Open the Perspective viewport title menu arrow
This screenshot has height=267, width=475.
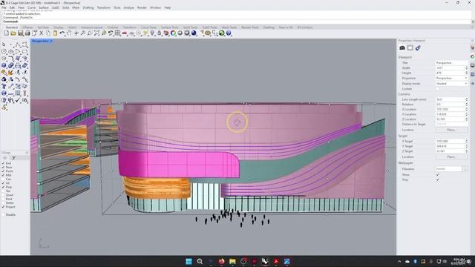(x=51, y=41)
